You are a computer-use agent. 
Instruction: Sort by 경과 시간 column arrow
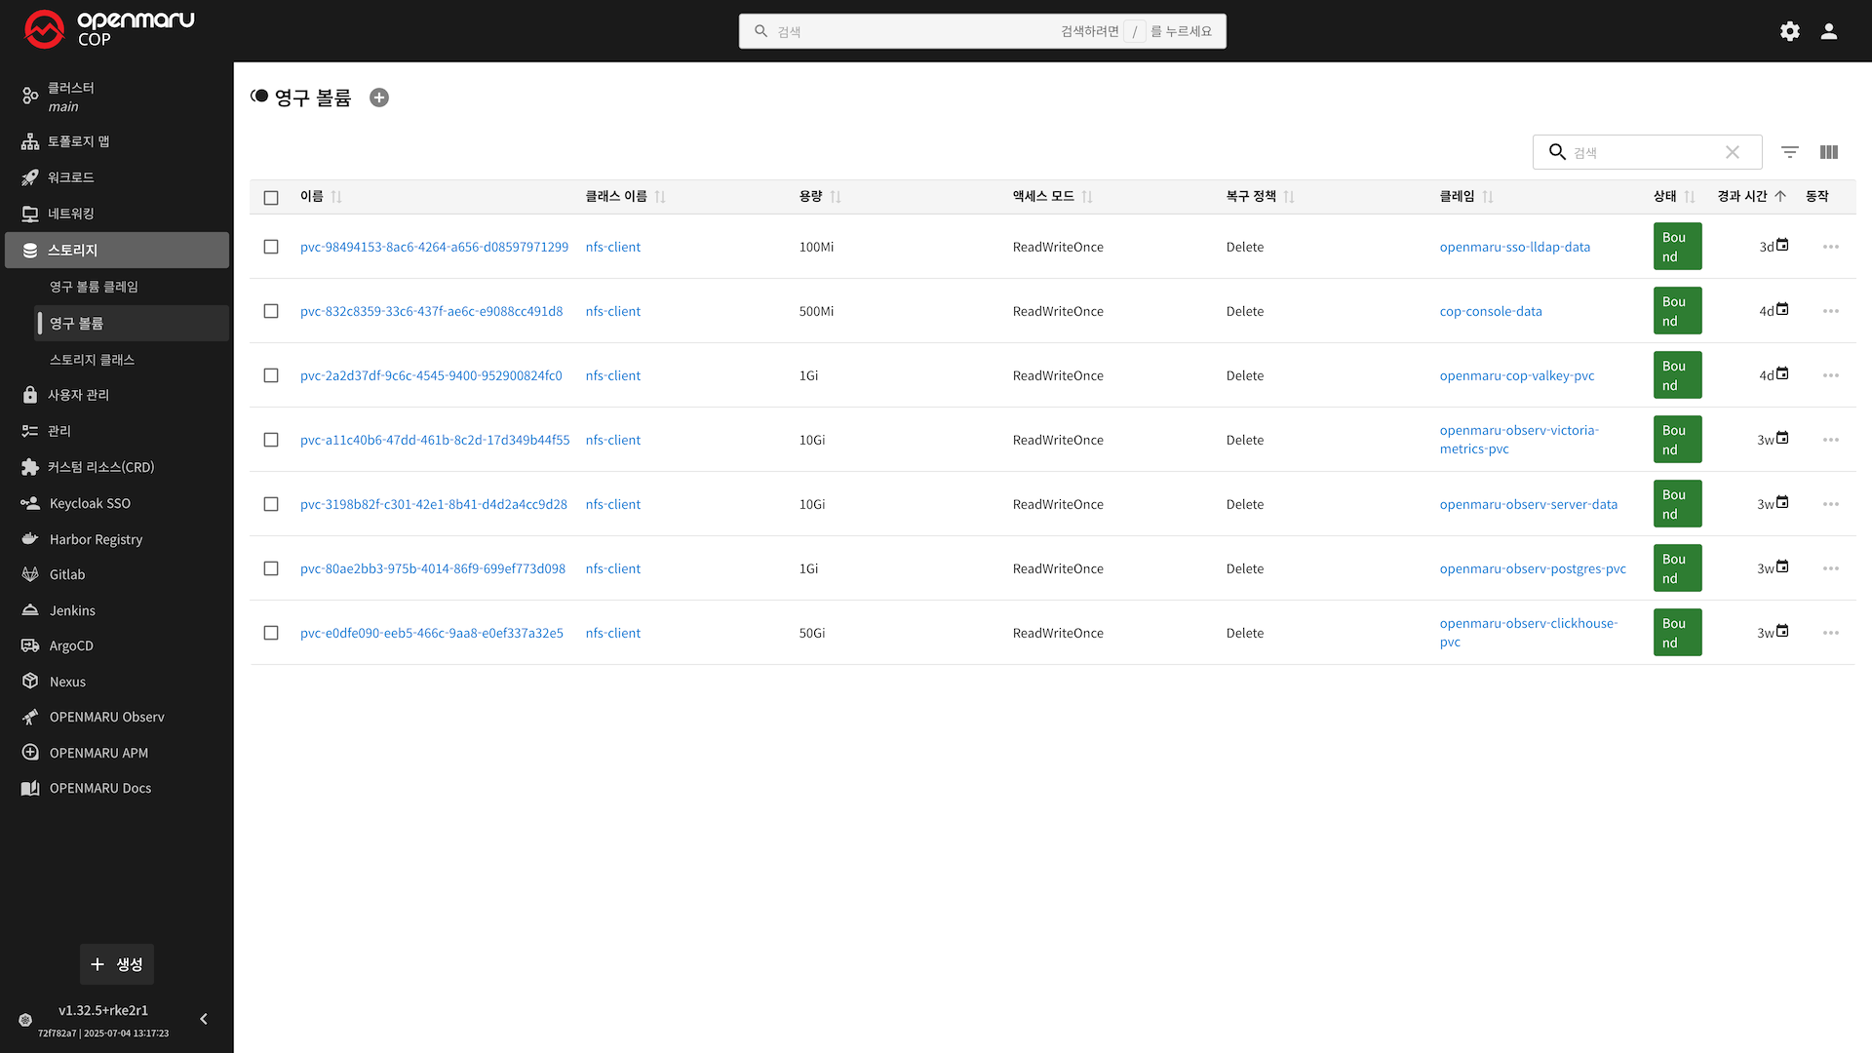[x=1780, y=196]
